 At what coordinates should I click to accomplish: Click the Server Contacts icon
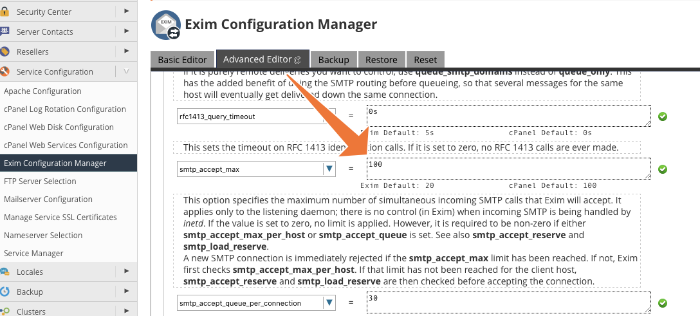point(5,32)
